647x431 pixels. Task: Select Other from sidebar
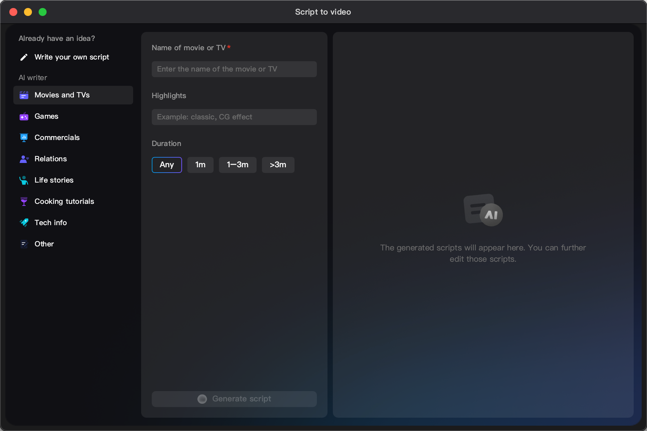pyautogui.click(x=44, y=244)
